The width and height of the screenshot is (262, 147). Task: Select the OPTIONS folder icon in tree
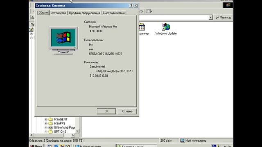pos(50,131)
